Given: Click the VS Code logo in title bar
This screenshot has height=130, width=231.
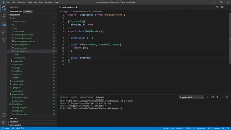Looking at the screenshot, I should click(x=3, y=2).
